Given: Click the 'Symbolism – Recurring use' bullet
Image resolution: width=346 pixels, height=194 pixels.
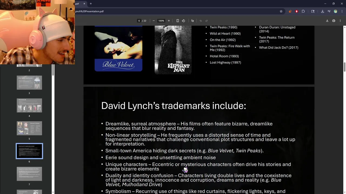Looking at the screenshot, I should point(195,191).
